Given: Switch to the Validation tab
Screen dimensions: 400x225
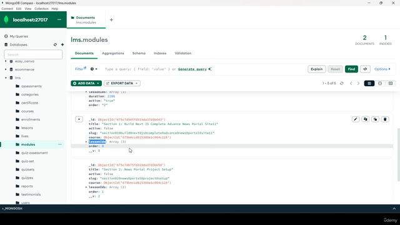Looking at the screenshot, I should [x=183, y=53].
